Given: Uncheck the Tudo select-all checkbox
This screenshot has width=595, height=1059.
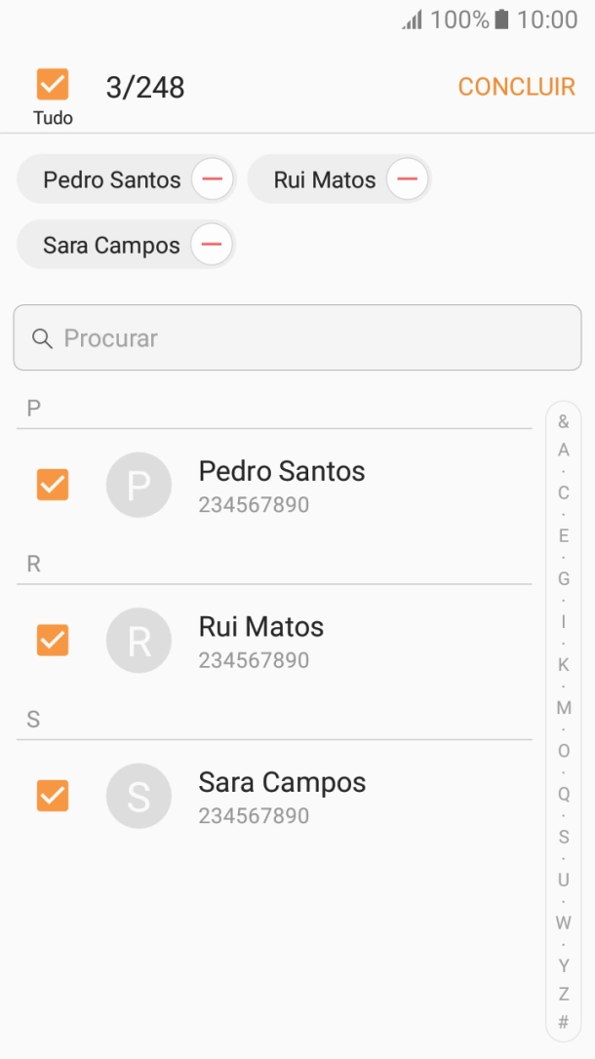Looking at the screenshot, I should pyautogui.click(x=52, y=85).
